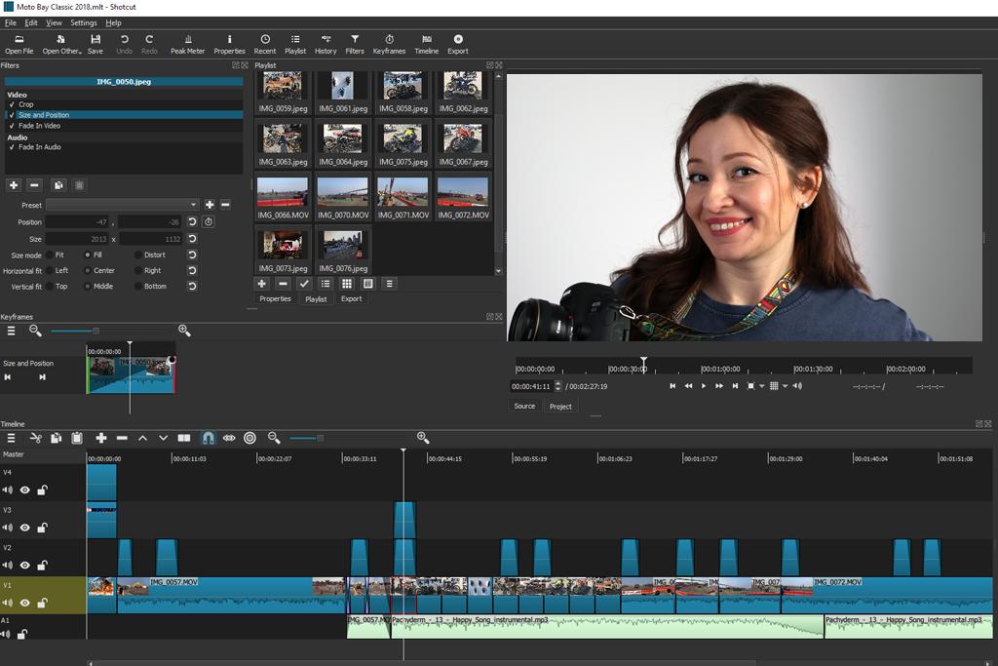Remove selected filter with minus button

click(35, 185)
